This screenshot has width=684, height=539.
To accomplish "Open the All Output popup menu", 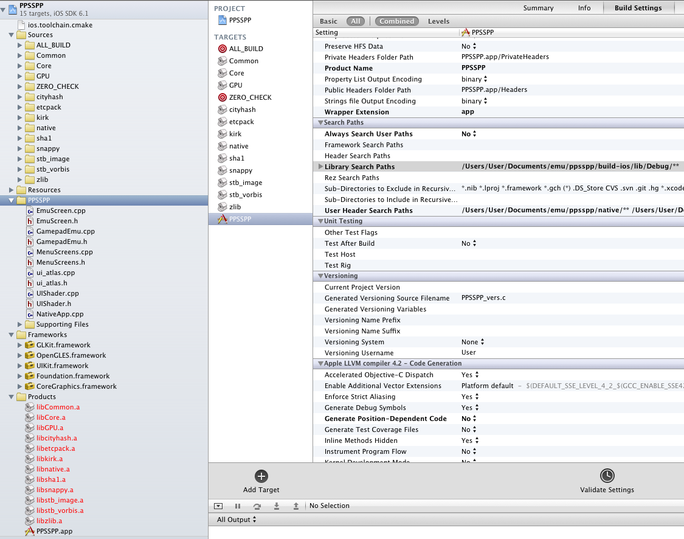I will pos(237,520).
